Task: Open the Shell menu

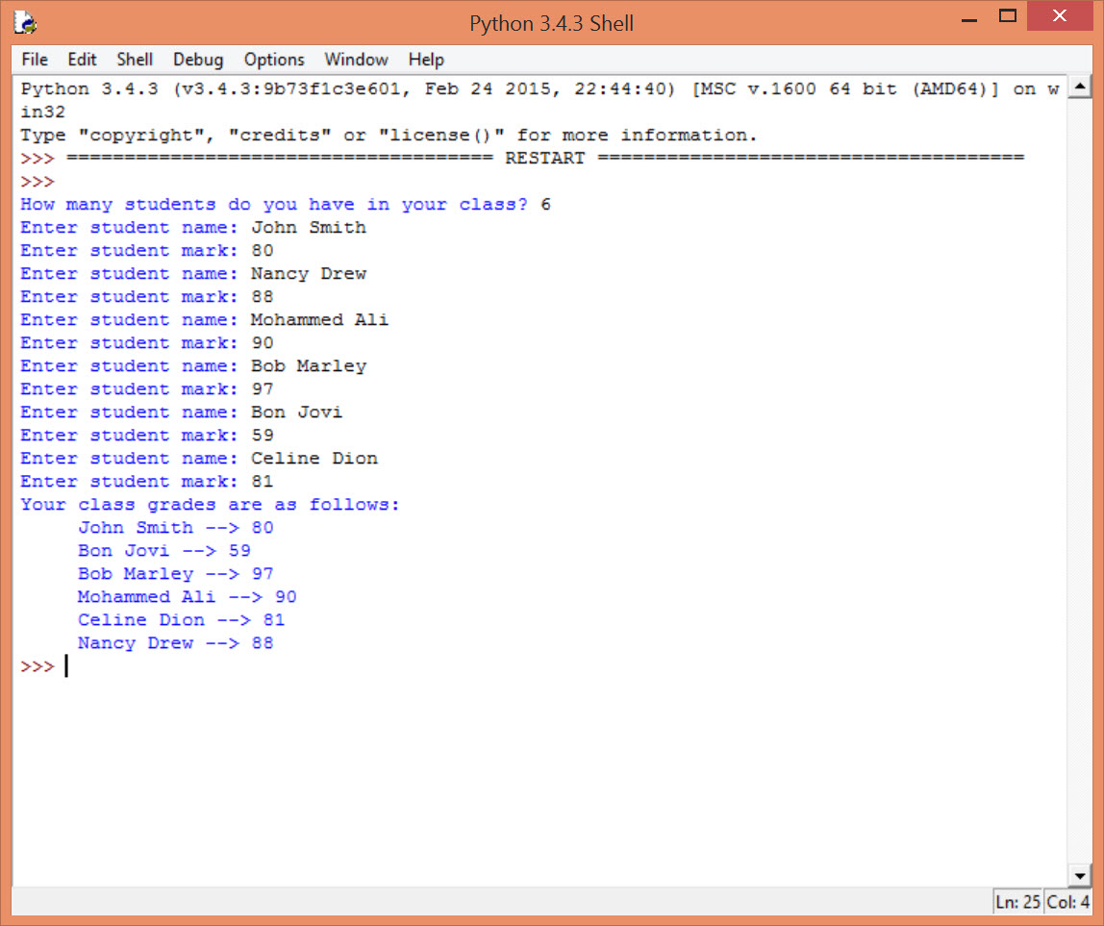Action: click(x=135, y=60)
